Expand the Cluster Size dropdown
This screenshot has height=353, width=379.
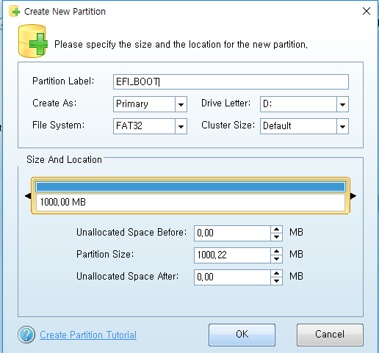point(342,126)
